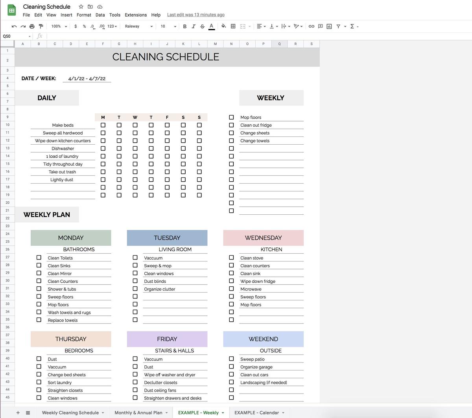Check Clean Toilets under Monday
This screenshot has width=472, height=418.
[39, 258]
